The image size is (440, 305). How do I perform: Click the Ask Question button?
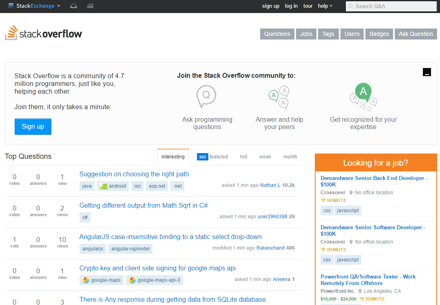(416, 34)
